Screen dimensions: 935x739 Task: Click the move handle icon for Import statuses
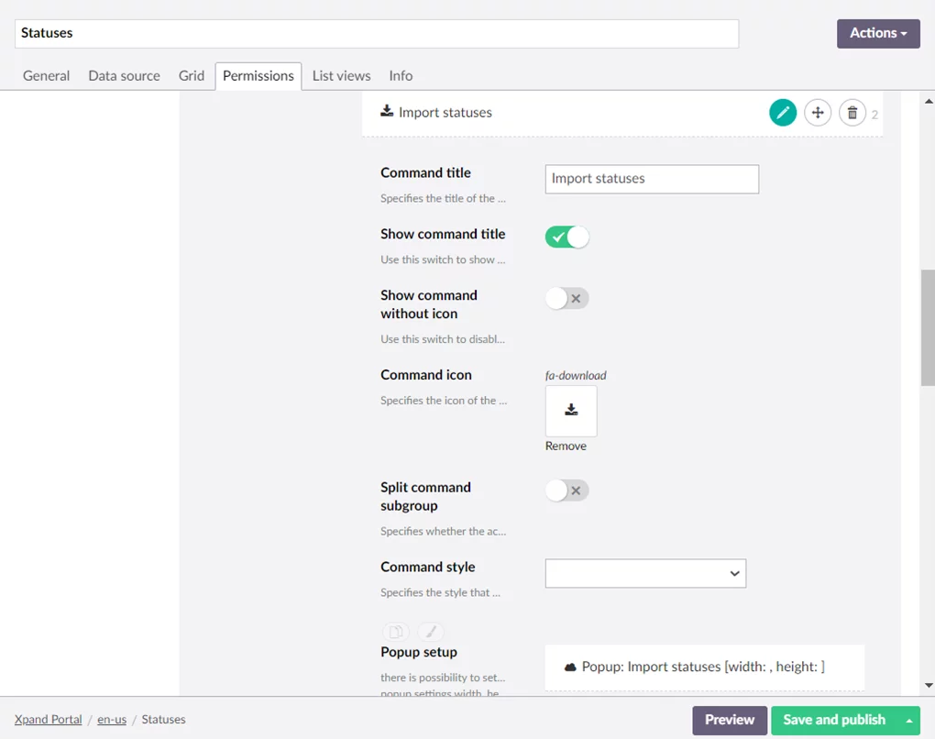818,113
